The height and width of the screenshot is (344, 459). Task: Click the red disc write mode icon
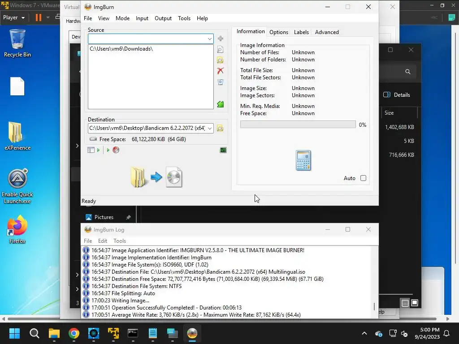coord(116,150)
